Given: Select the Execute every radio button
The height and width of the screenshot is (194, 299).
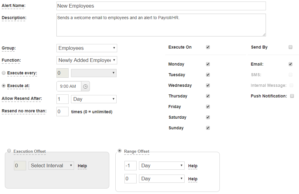Looking at the screenshot, I should tap(3, 73).
